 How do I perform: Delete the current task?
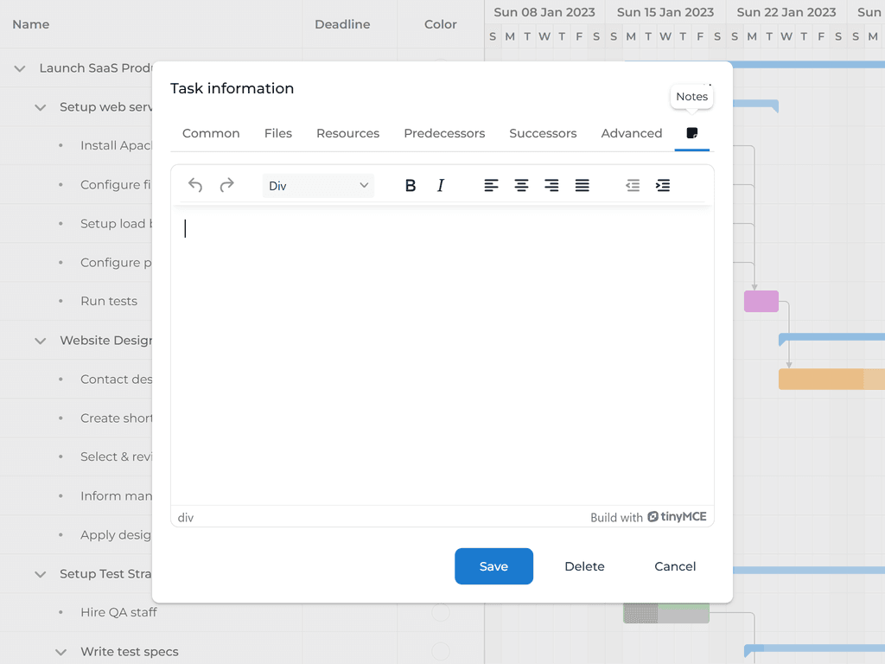[x=584, y=566]
